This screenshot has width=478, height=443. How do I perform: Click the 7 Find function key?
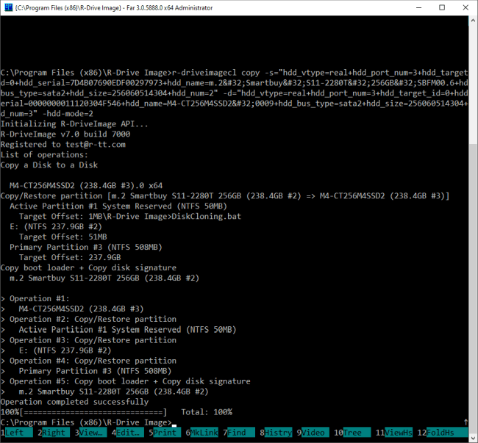(x=239, y=432)
